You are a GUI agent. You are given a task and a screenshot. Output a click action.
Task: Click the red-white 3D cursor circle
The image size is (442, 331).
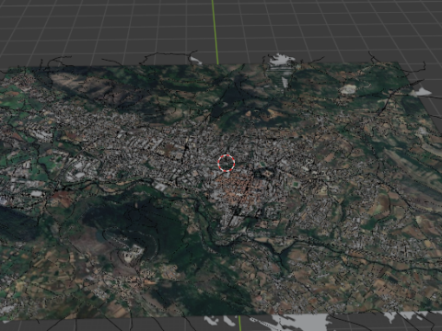coord(227,163)
